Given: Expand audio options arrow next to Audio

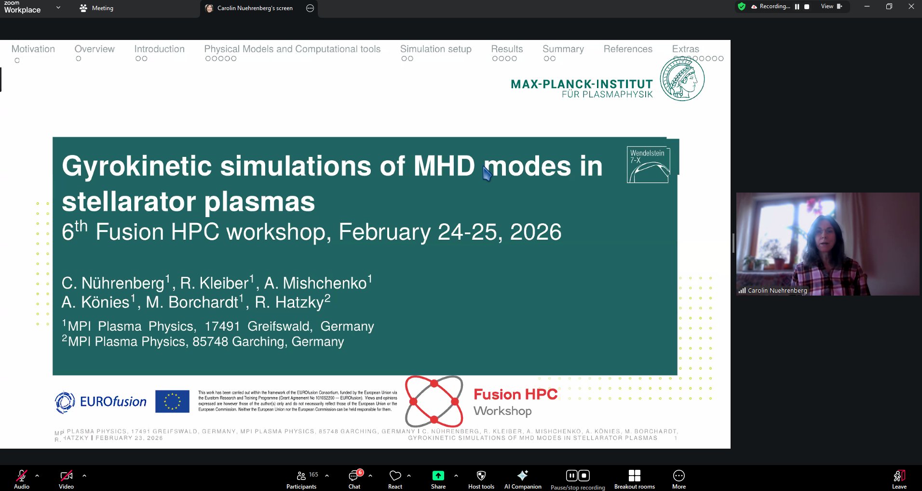Looking at the screenshot, I should tap(37, 476).
